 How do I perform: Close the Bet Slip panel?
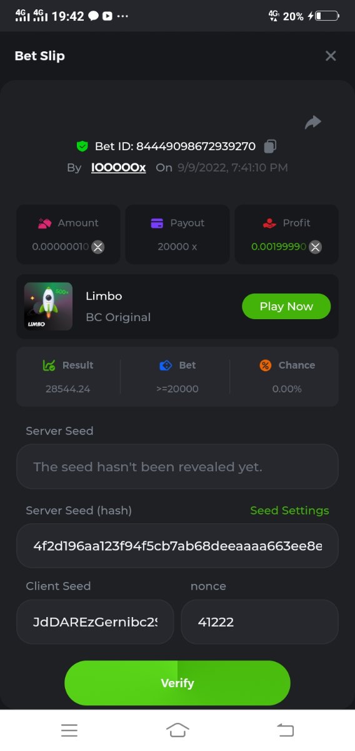[x=331, y=56]
